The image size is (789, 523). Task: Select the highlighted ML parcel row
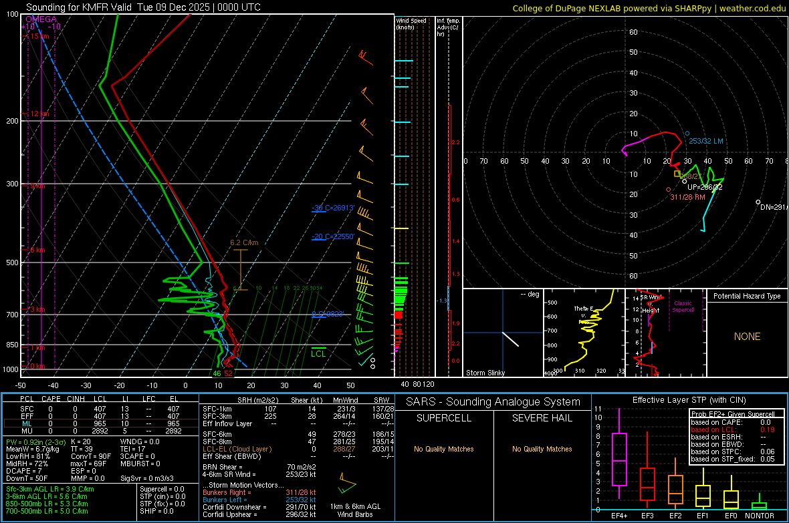click(101, 423)
